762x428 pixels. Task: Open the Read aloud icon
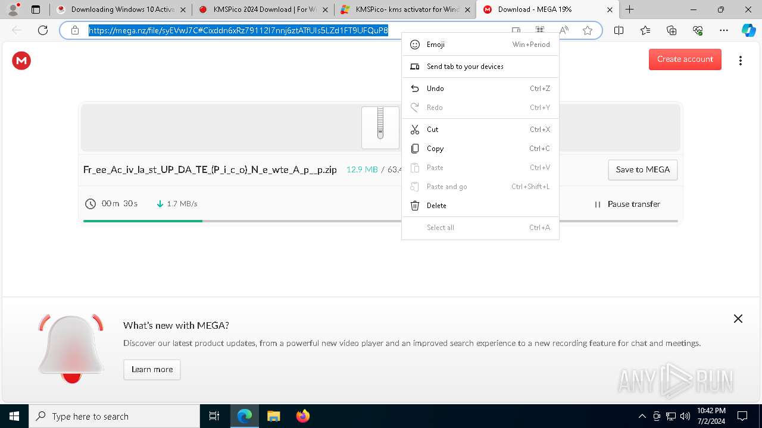coord(564,30)
